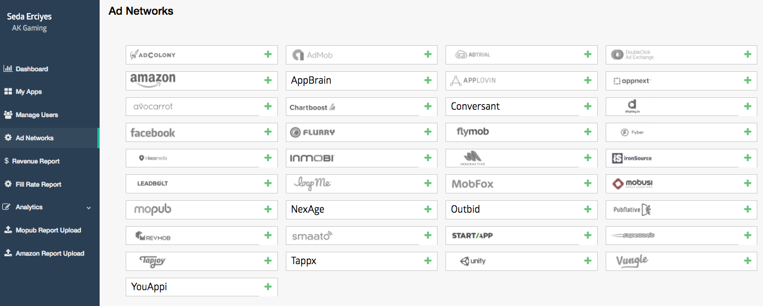Click the plus icon beside AppBrain
This screenshot has width=763, height=306.
428,80
